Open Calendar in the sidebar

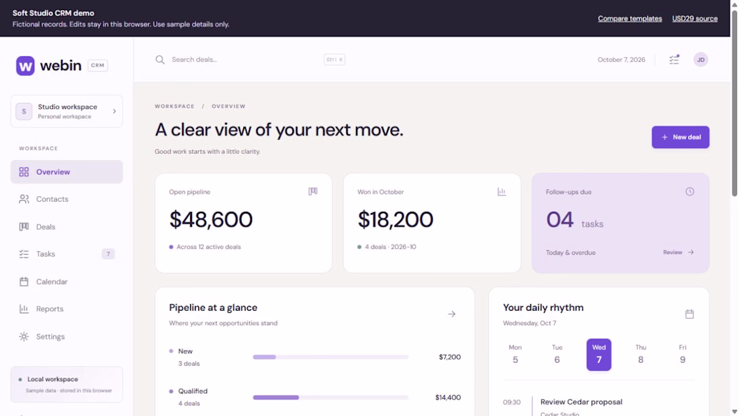67,282
